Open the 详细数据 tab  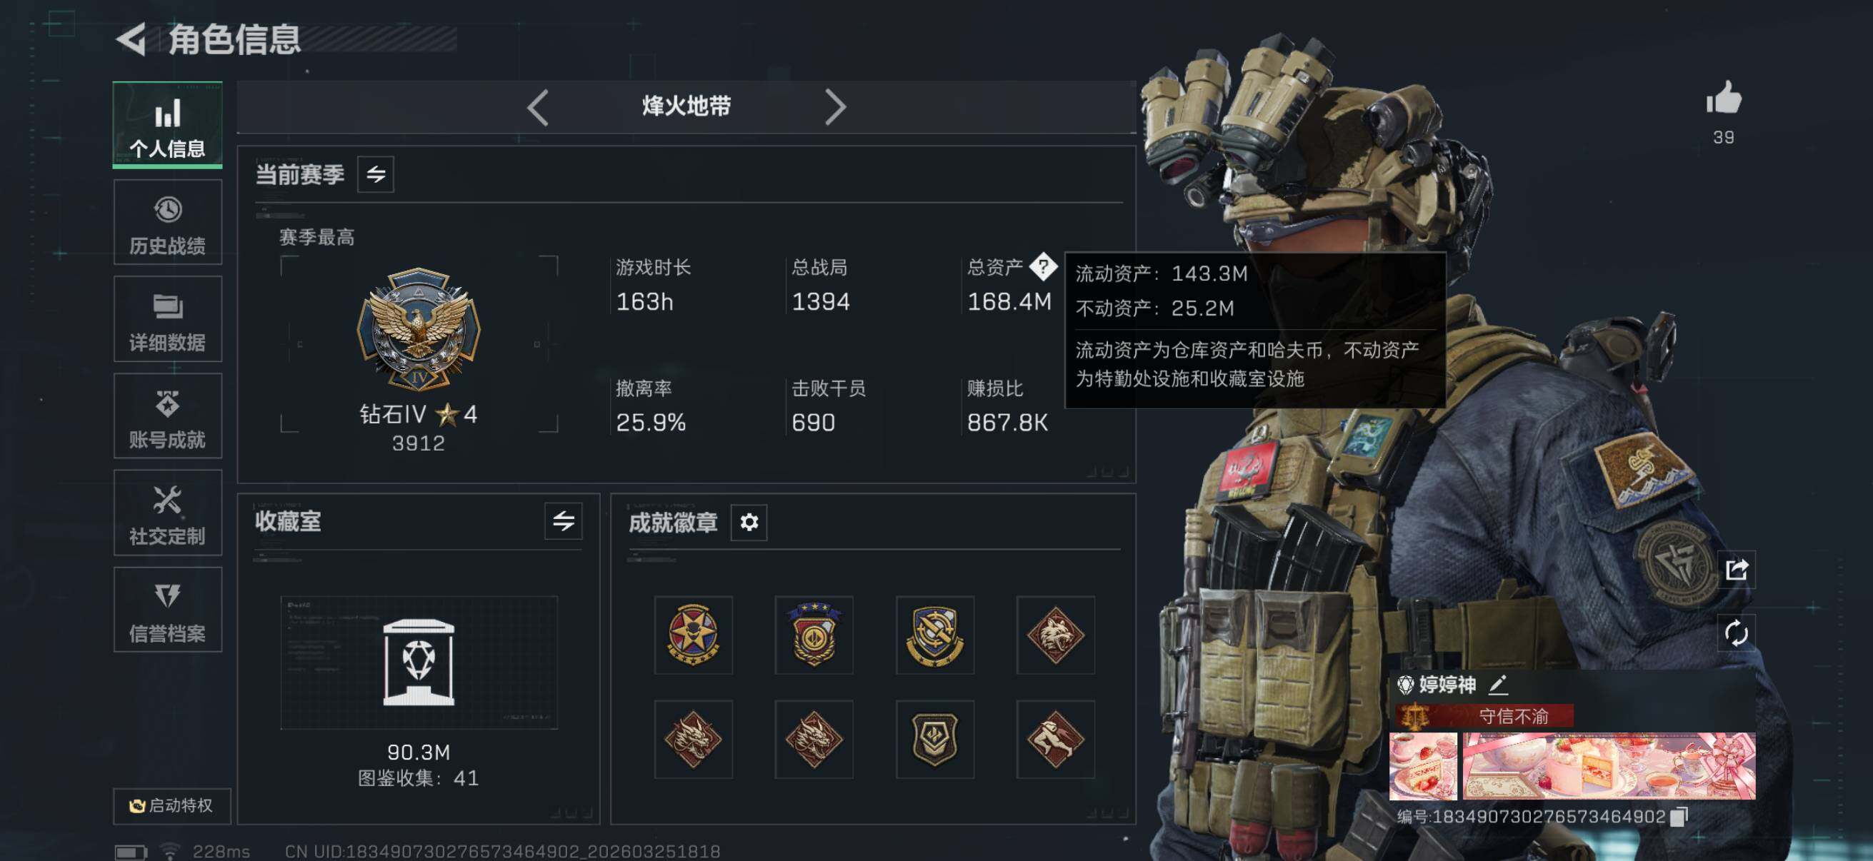[x=167, y=319]
